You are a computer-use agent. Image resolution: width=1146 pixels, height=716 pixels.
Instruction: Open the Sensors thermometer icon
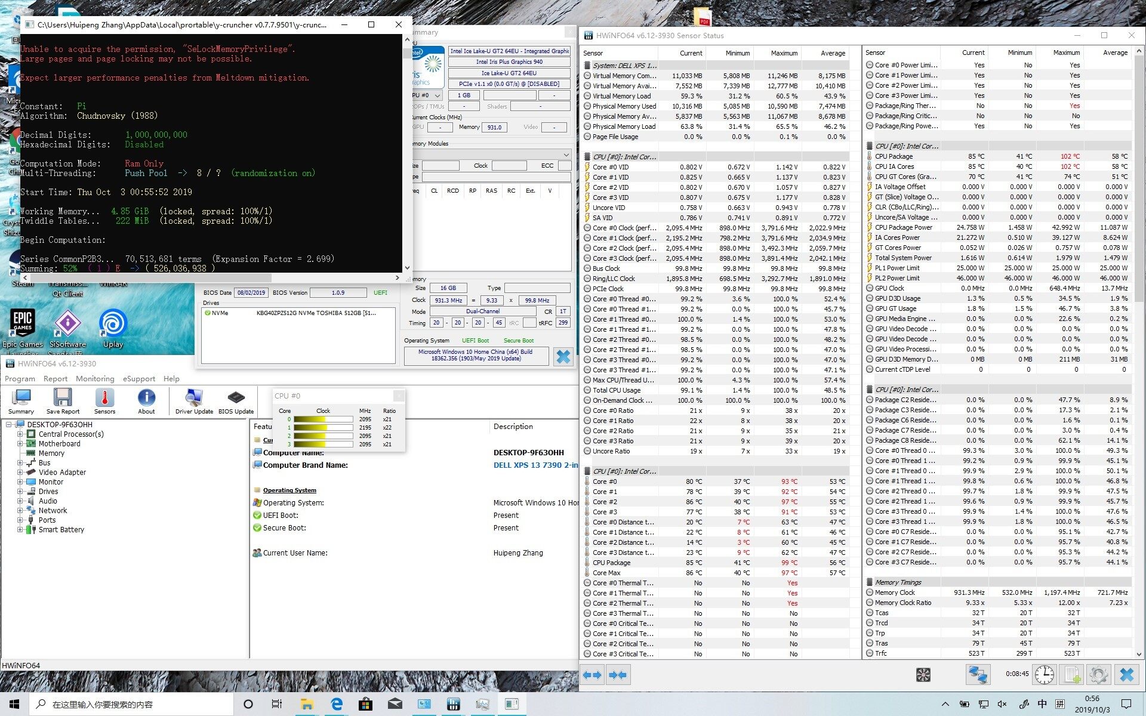click(104, 401)
